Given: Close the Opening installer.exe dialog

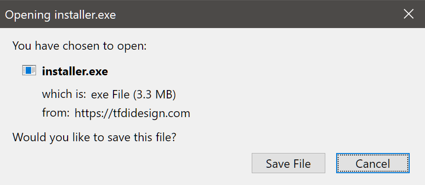Looking at the screenshot, I should (x=409, y=14).
